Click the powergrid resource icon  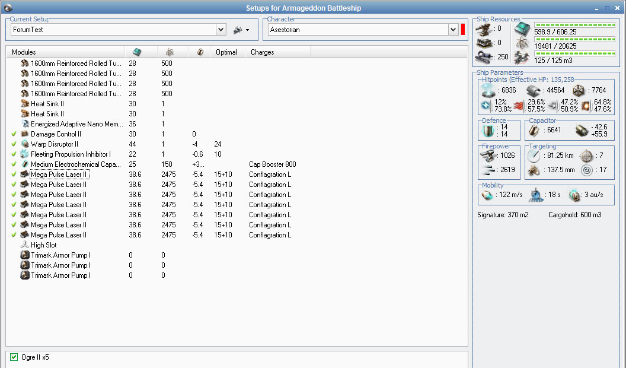522,43
